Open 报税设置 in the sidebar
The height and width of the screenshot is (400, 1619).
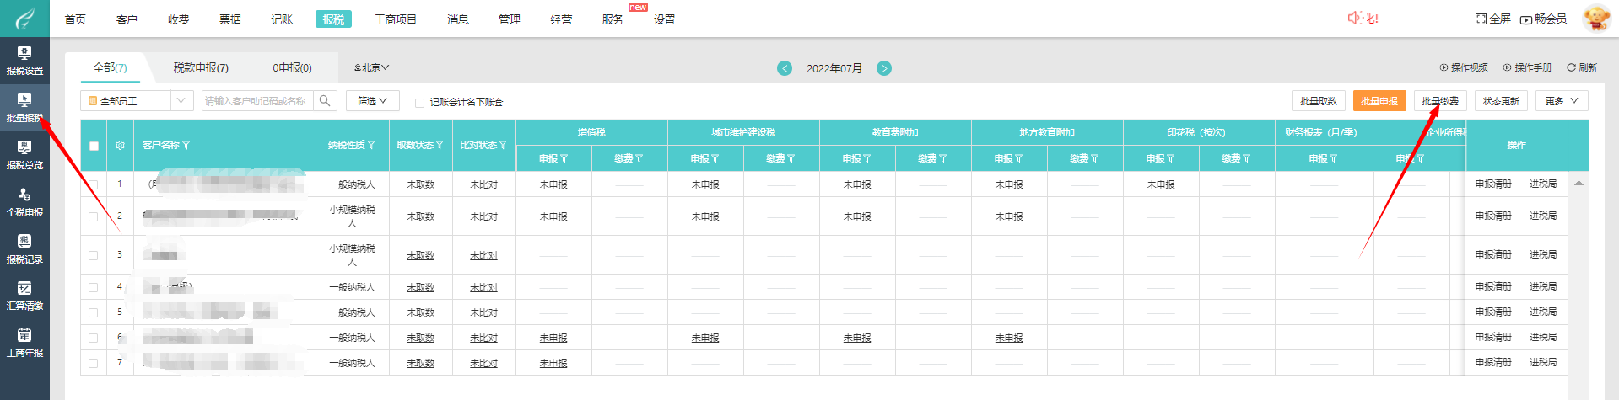(x=24, y=60)
